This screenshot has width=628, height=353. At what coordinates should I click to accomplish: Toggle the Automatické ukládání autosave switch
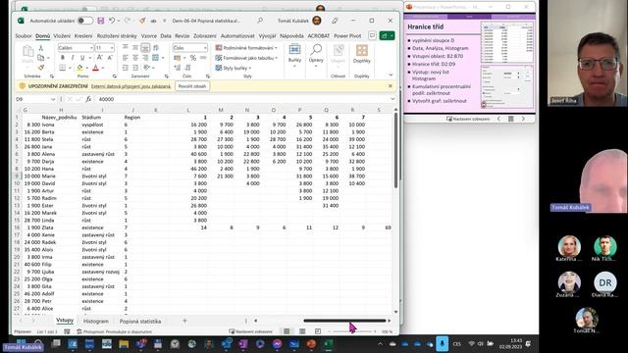[x=85, y=21]
